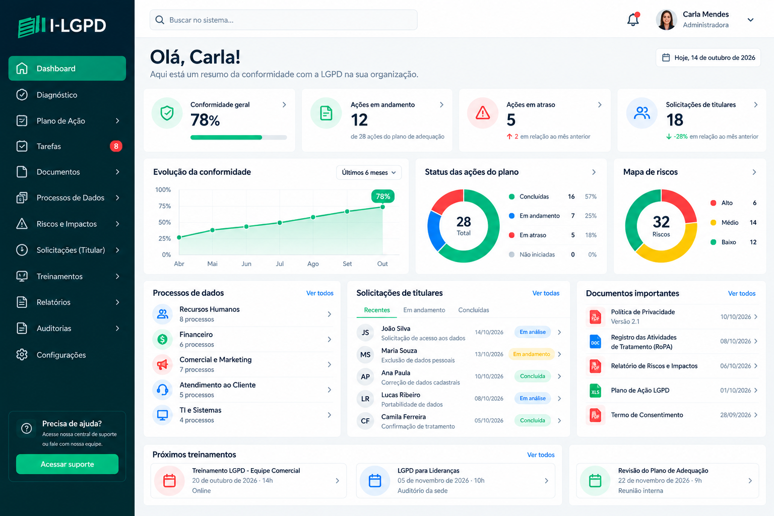Image resolution: width=774 pixels, height=516 pixels.
Task: Click the DOC icon for Registro das Atividades
Action: point(596,342)
